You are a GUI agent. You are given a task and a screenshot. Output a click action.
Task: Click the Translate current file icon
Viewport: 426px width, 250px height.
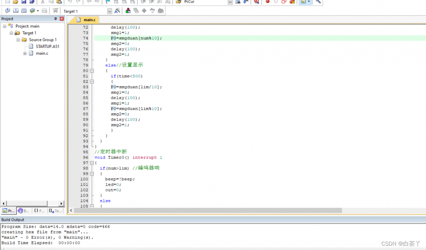[x=7, y=11]
